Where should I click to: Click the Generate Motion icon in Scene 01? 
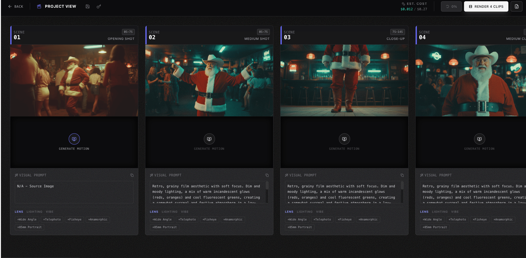[74, 139]
